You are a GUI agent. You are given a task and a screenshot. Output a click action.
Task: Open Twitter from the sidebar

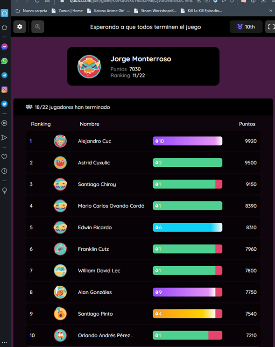click(4, 104)
